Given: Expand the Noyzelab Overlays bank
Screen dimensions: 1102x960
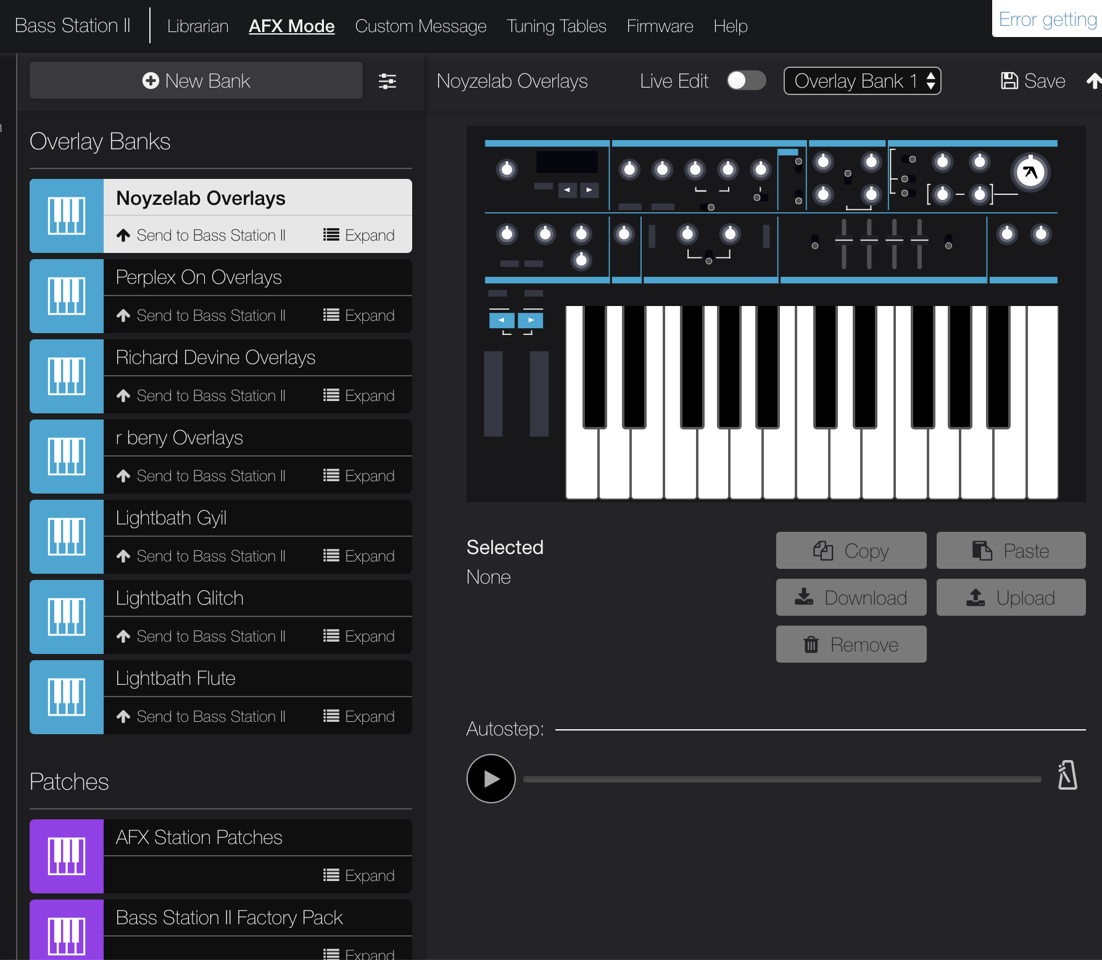Looking at the screenshot, I should (x=359, y=235).
